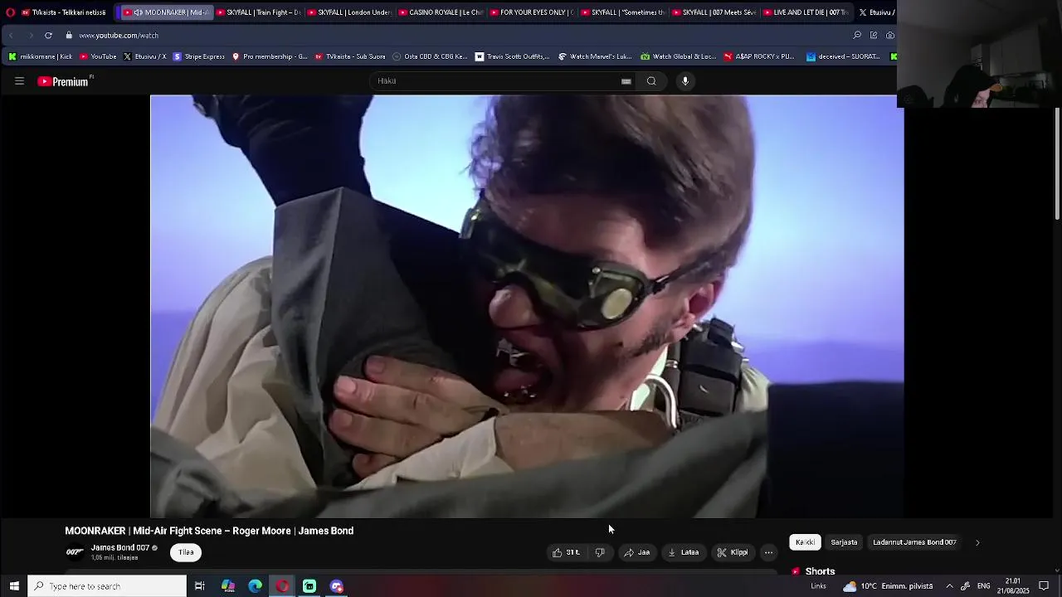Open Windows notification center icon
The height and width of the screenshot is (597, 1062).
click(x=1044, y=586)
